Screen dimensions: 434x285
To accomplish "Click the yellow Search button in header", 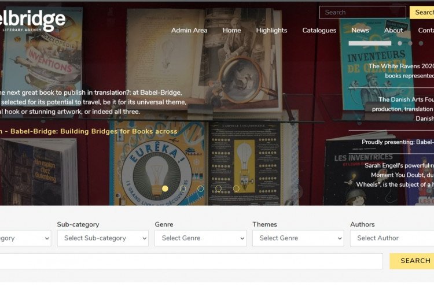I will point(422,13).
